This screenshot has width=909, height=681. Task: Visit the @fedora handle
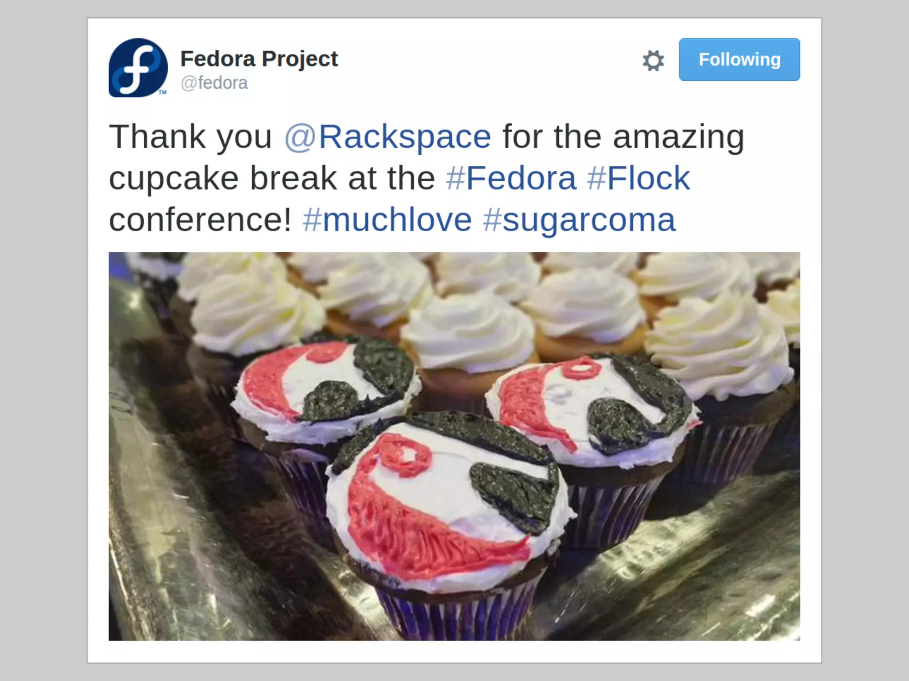[x=214, y=83]
